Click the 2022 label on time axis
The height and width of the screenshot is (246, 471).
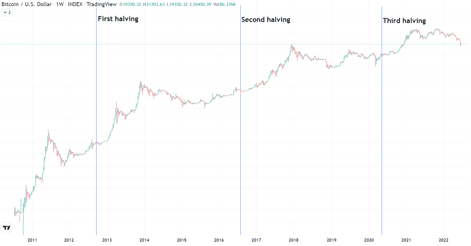click(x=443, y=240)
